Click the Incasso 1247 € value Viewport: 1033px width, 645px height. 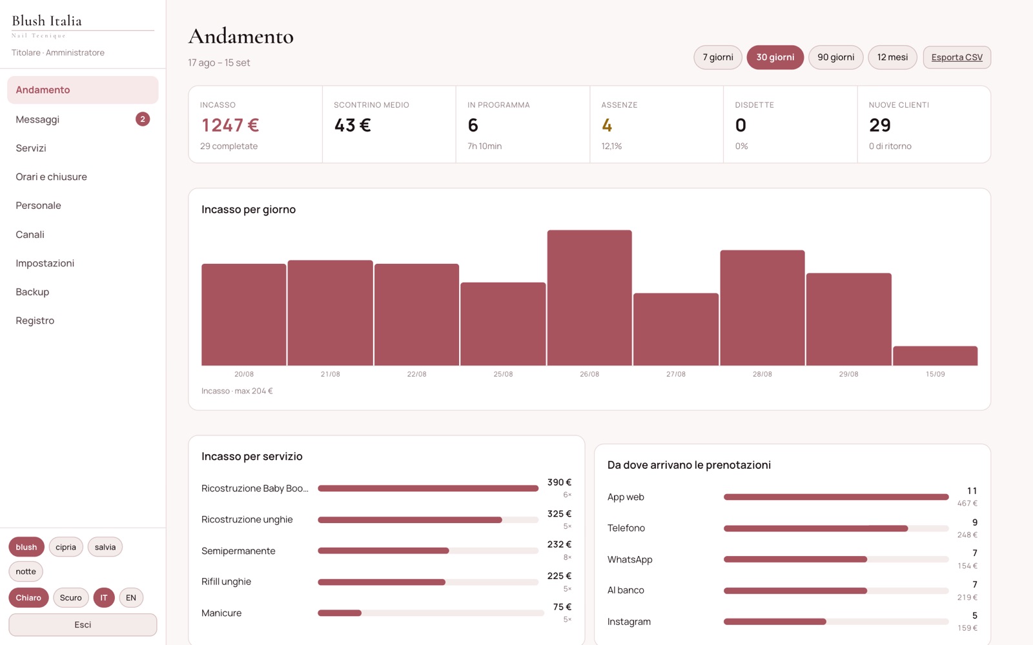point(230,125)
